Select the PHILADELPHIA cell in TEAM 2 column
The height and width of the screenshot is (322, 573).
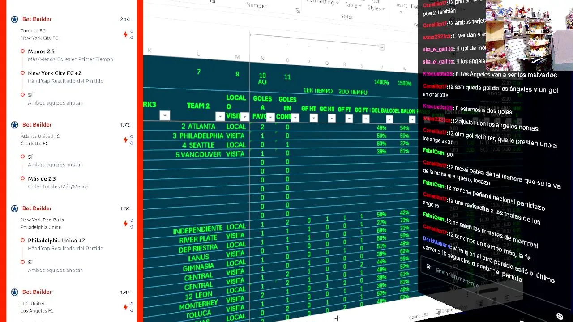(198, 136)
